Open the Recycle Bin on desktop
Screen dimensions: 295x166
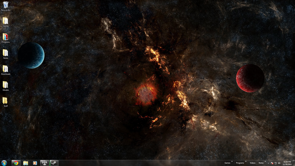click(5, 5)
